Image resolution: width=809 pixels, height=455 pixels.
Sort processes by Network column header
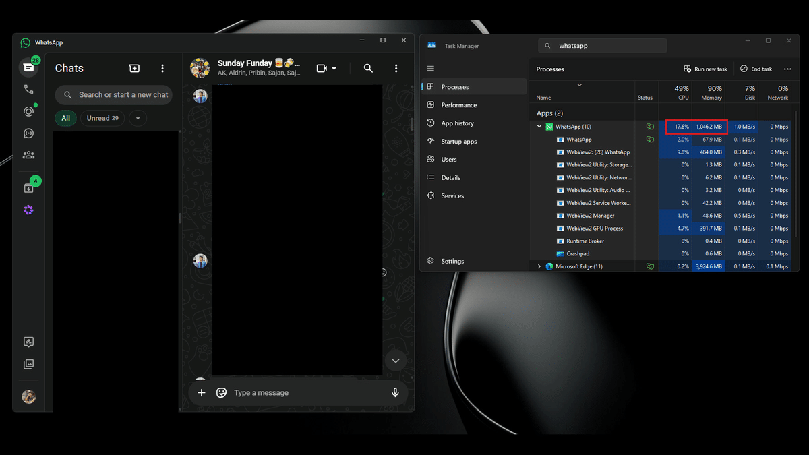775,92
